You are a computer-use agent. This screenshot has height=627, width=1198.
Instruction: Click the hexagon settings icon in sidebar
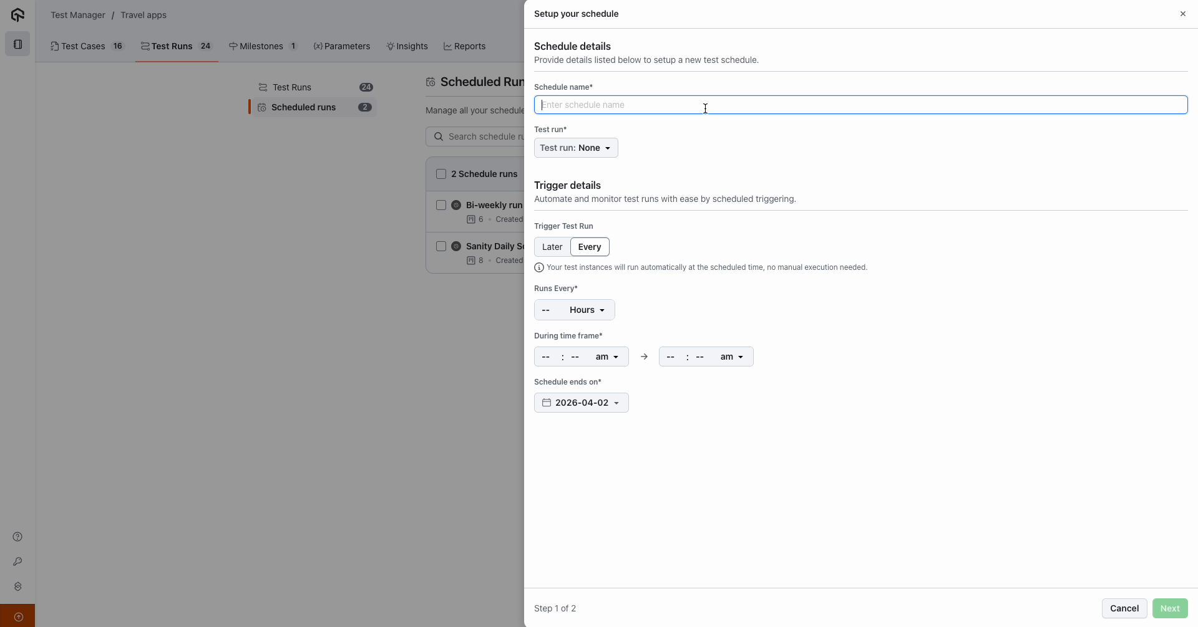(x=17, y=586)
